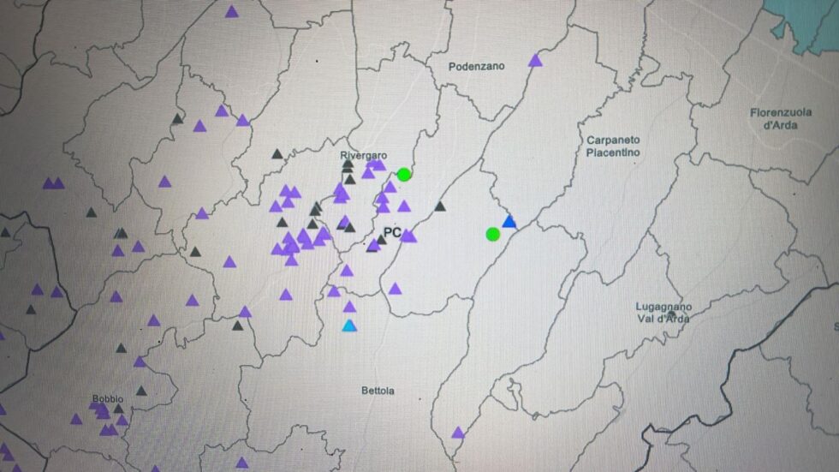This screenshot has height=472, width=839.
Task: Click the Lugagnano Val d'Arda label
Action: [663, 313]
